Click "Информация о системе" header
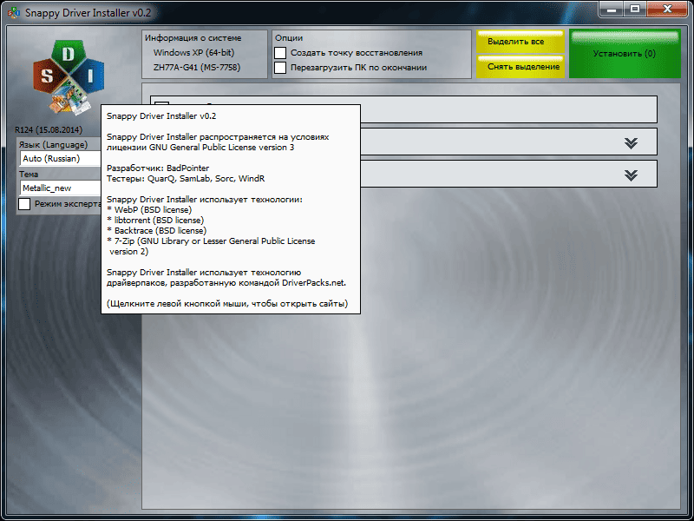The width and height of the screenshot is (694, 521). point(193,38)
